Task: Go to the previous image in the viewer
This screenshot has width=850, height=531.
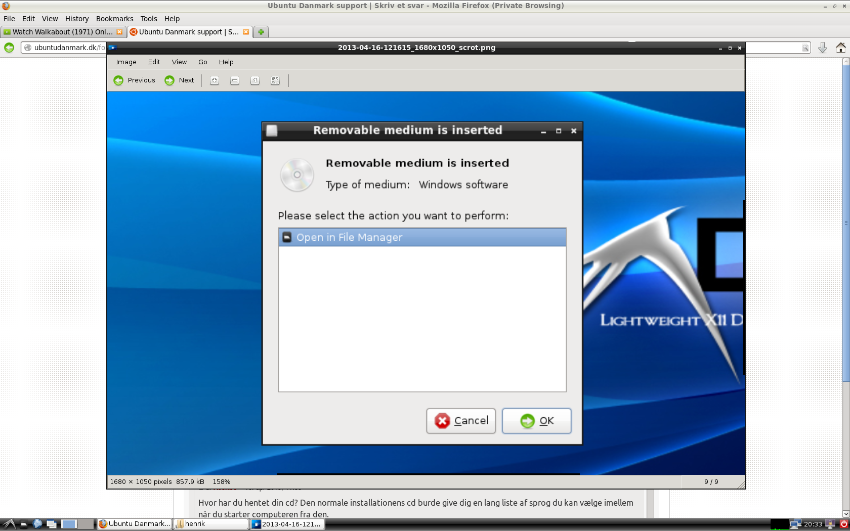Action: [135, 80]
